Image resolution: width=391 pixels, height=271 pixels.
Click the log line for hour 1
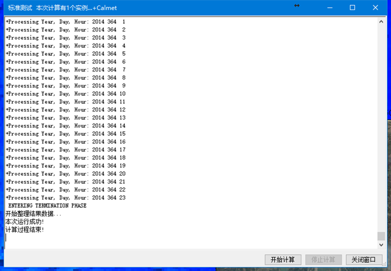pyautogui.click(x=65, y=22)
